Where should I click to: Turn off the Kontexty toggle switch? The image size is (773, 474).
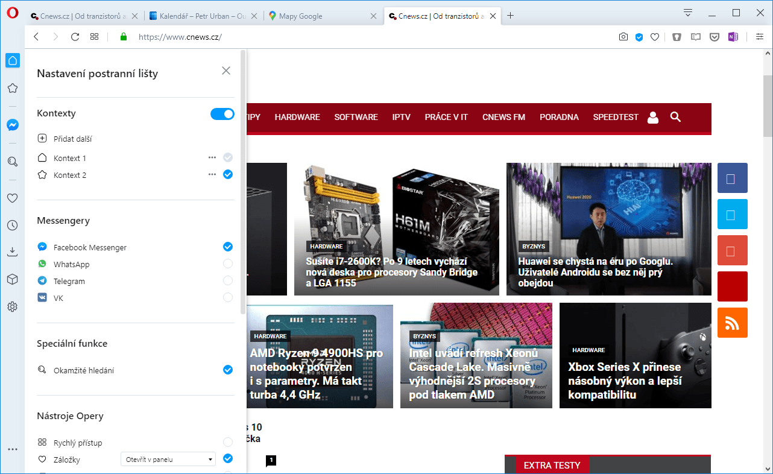(222, 113)
